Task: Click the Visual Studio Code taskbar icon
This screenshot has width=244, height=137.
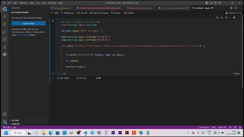Action: point(85,133)
